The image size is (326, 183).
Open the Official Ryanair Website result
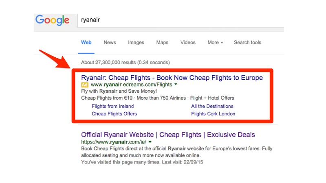pos(168,135)
